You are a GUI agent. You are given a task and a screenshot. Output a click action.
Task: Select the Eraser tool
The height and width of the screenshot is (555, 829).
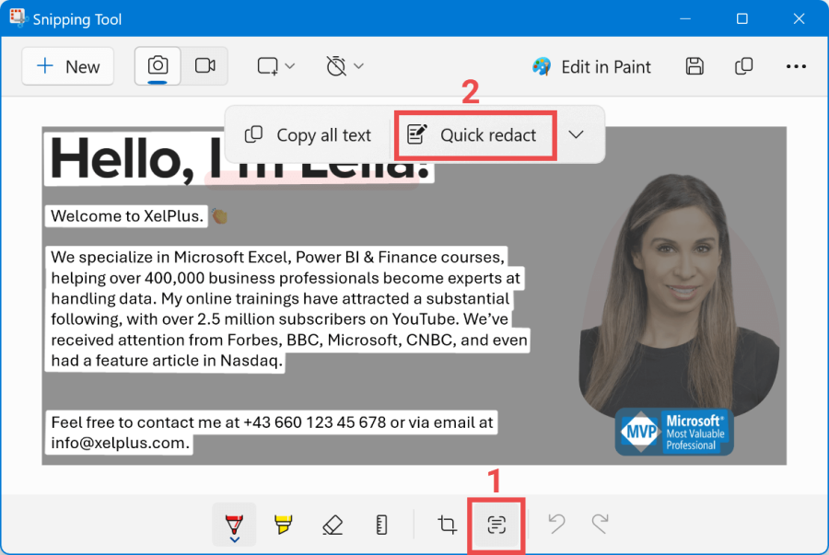point(333,525)
